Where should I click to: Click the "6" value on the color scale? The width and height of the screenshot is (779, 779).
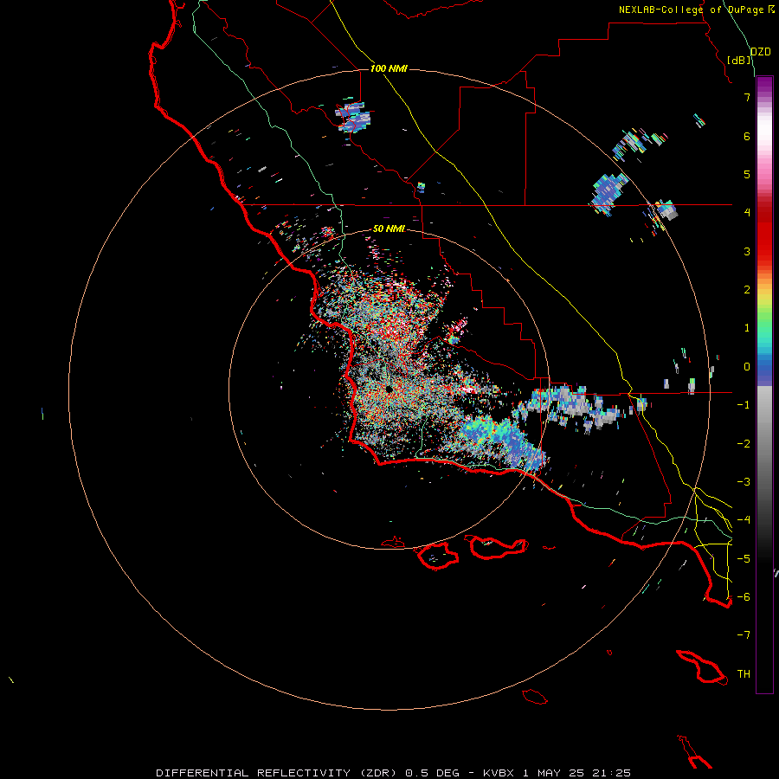point(747,136)
